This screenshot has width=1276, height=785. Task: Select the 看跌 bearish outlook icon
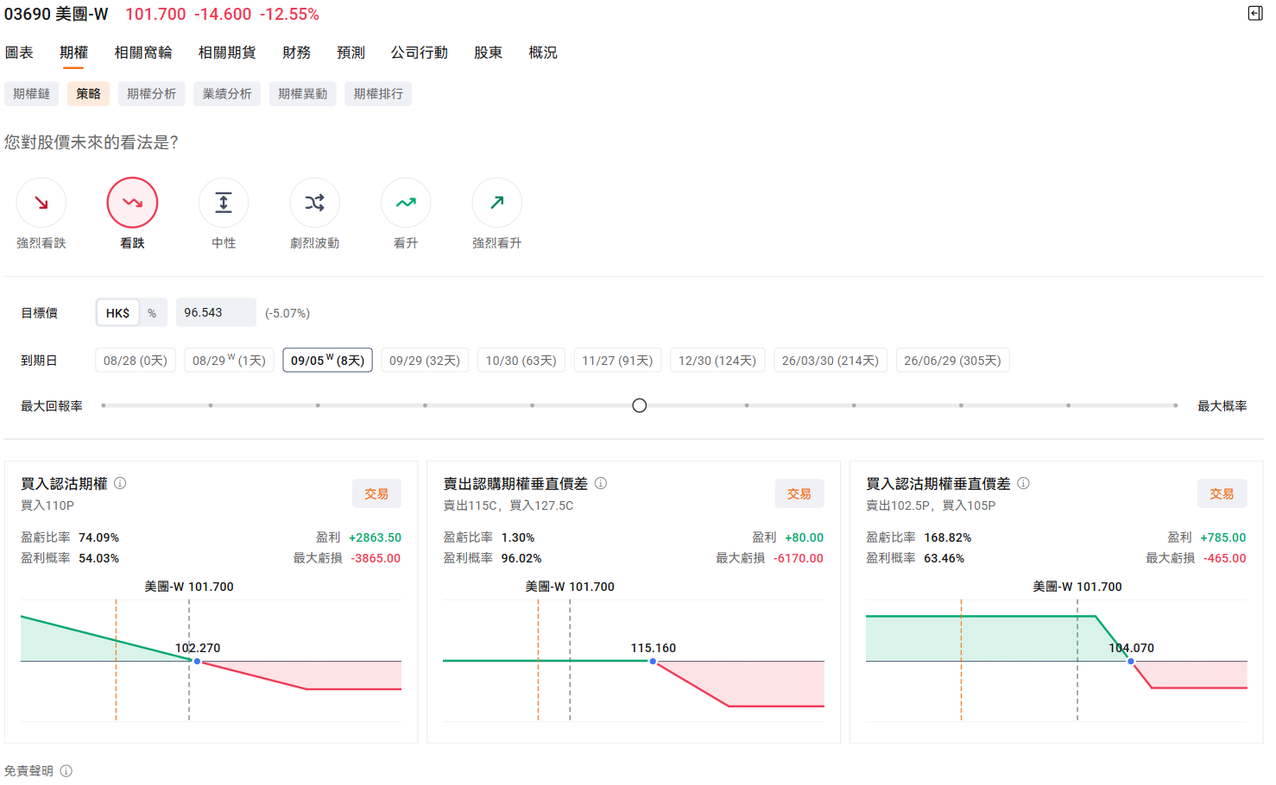pyautogui.click(x=132, y=202)
